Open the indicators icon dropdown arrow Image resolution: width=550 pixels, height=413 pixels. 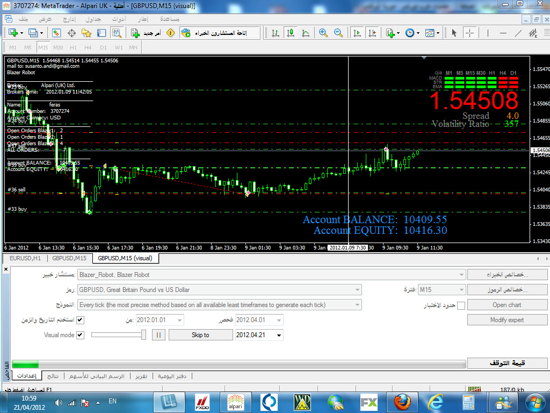[398, 33]
